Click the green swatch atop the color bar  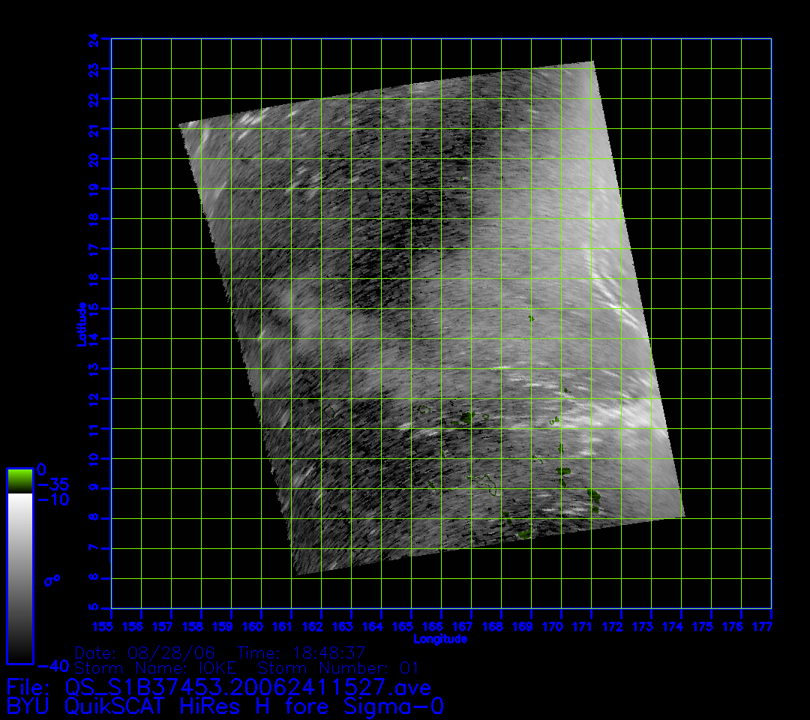[19, 481]
